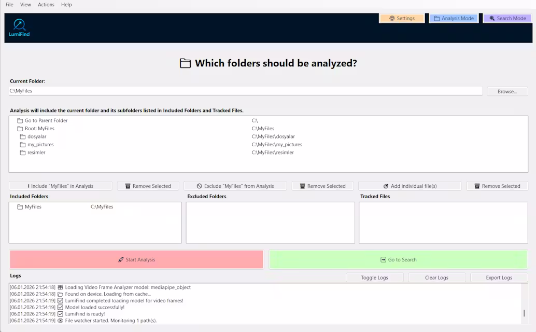Select MyFiles under Included Folders
Image resolution: width=536 pixels, height=332 pixels.
coord(34,206)
